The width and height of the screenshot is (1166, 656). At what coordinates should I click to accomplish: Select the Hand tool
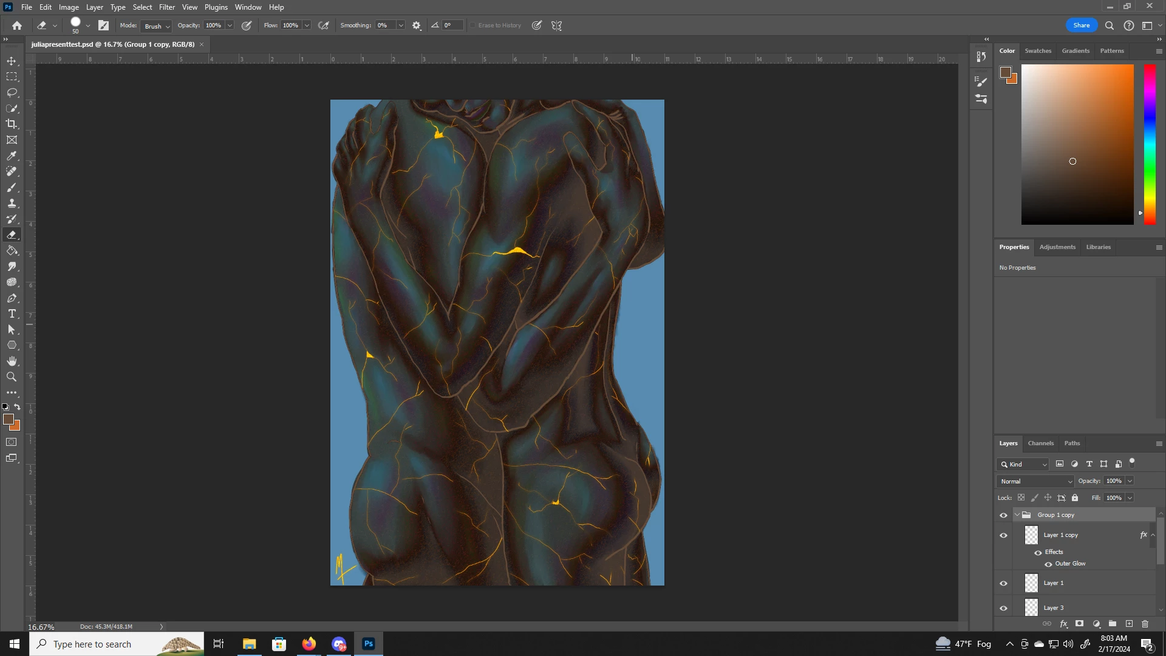[x=12, y=361]
